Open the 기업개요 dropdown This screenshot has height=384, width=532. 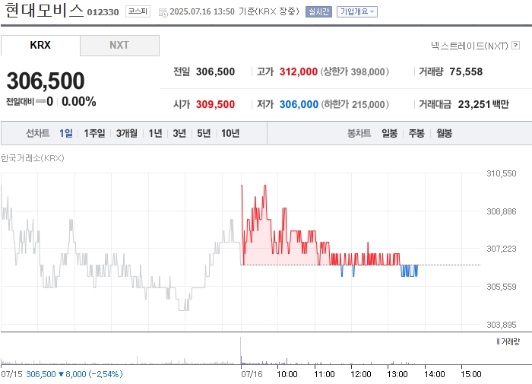point(357,12)
